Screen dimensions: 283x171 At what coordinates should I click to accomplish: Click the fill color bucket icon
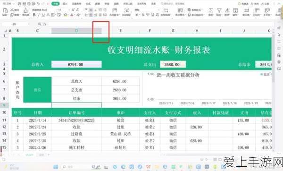point(66,15)
